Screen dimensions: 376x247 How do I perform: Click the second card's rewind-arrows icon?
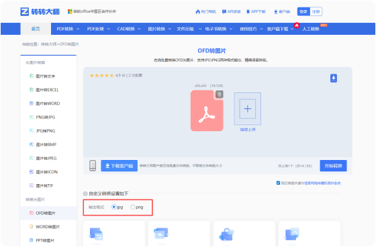click(x=161, y=234)
